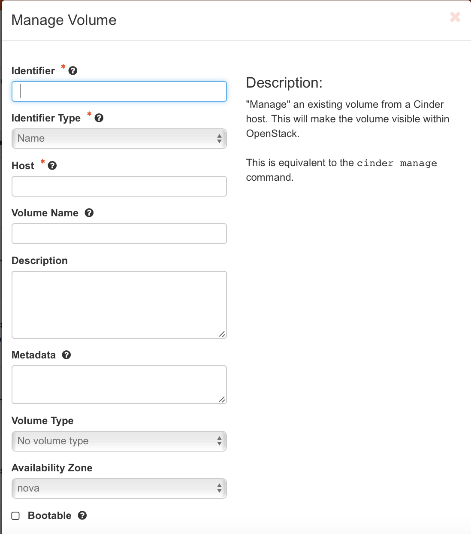Open the Identifier Type dropdown
The height and width of the screenshot is (534, 471).
119,139
